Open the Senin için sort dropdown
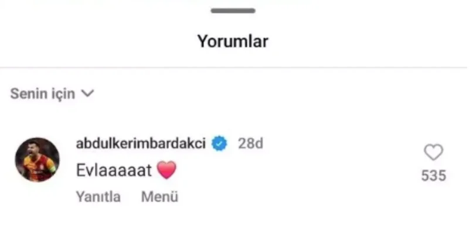Viewport: 476px width, 237px height. click(x=52, y=94)
